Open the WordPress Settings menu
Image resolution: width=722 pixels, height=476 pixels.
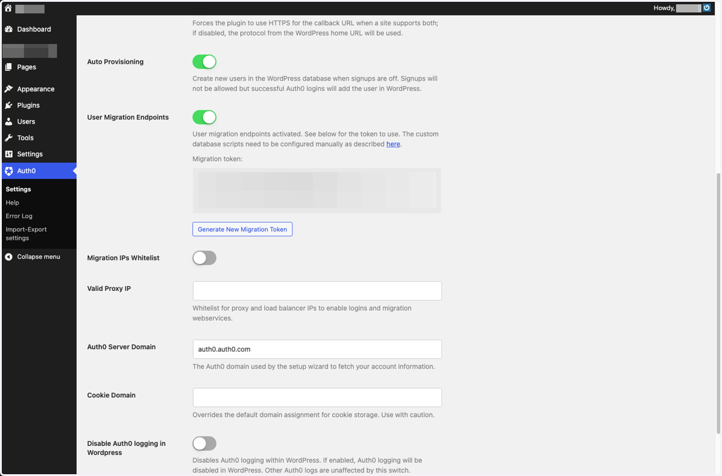click(39, 154)
